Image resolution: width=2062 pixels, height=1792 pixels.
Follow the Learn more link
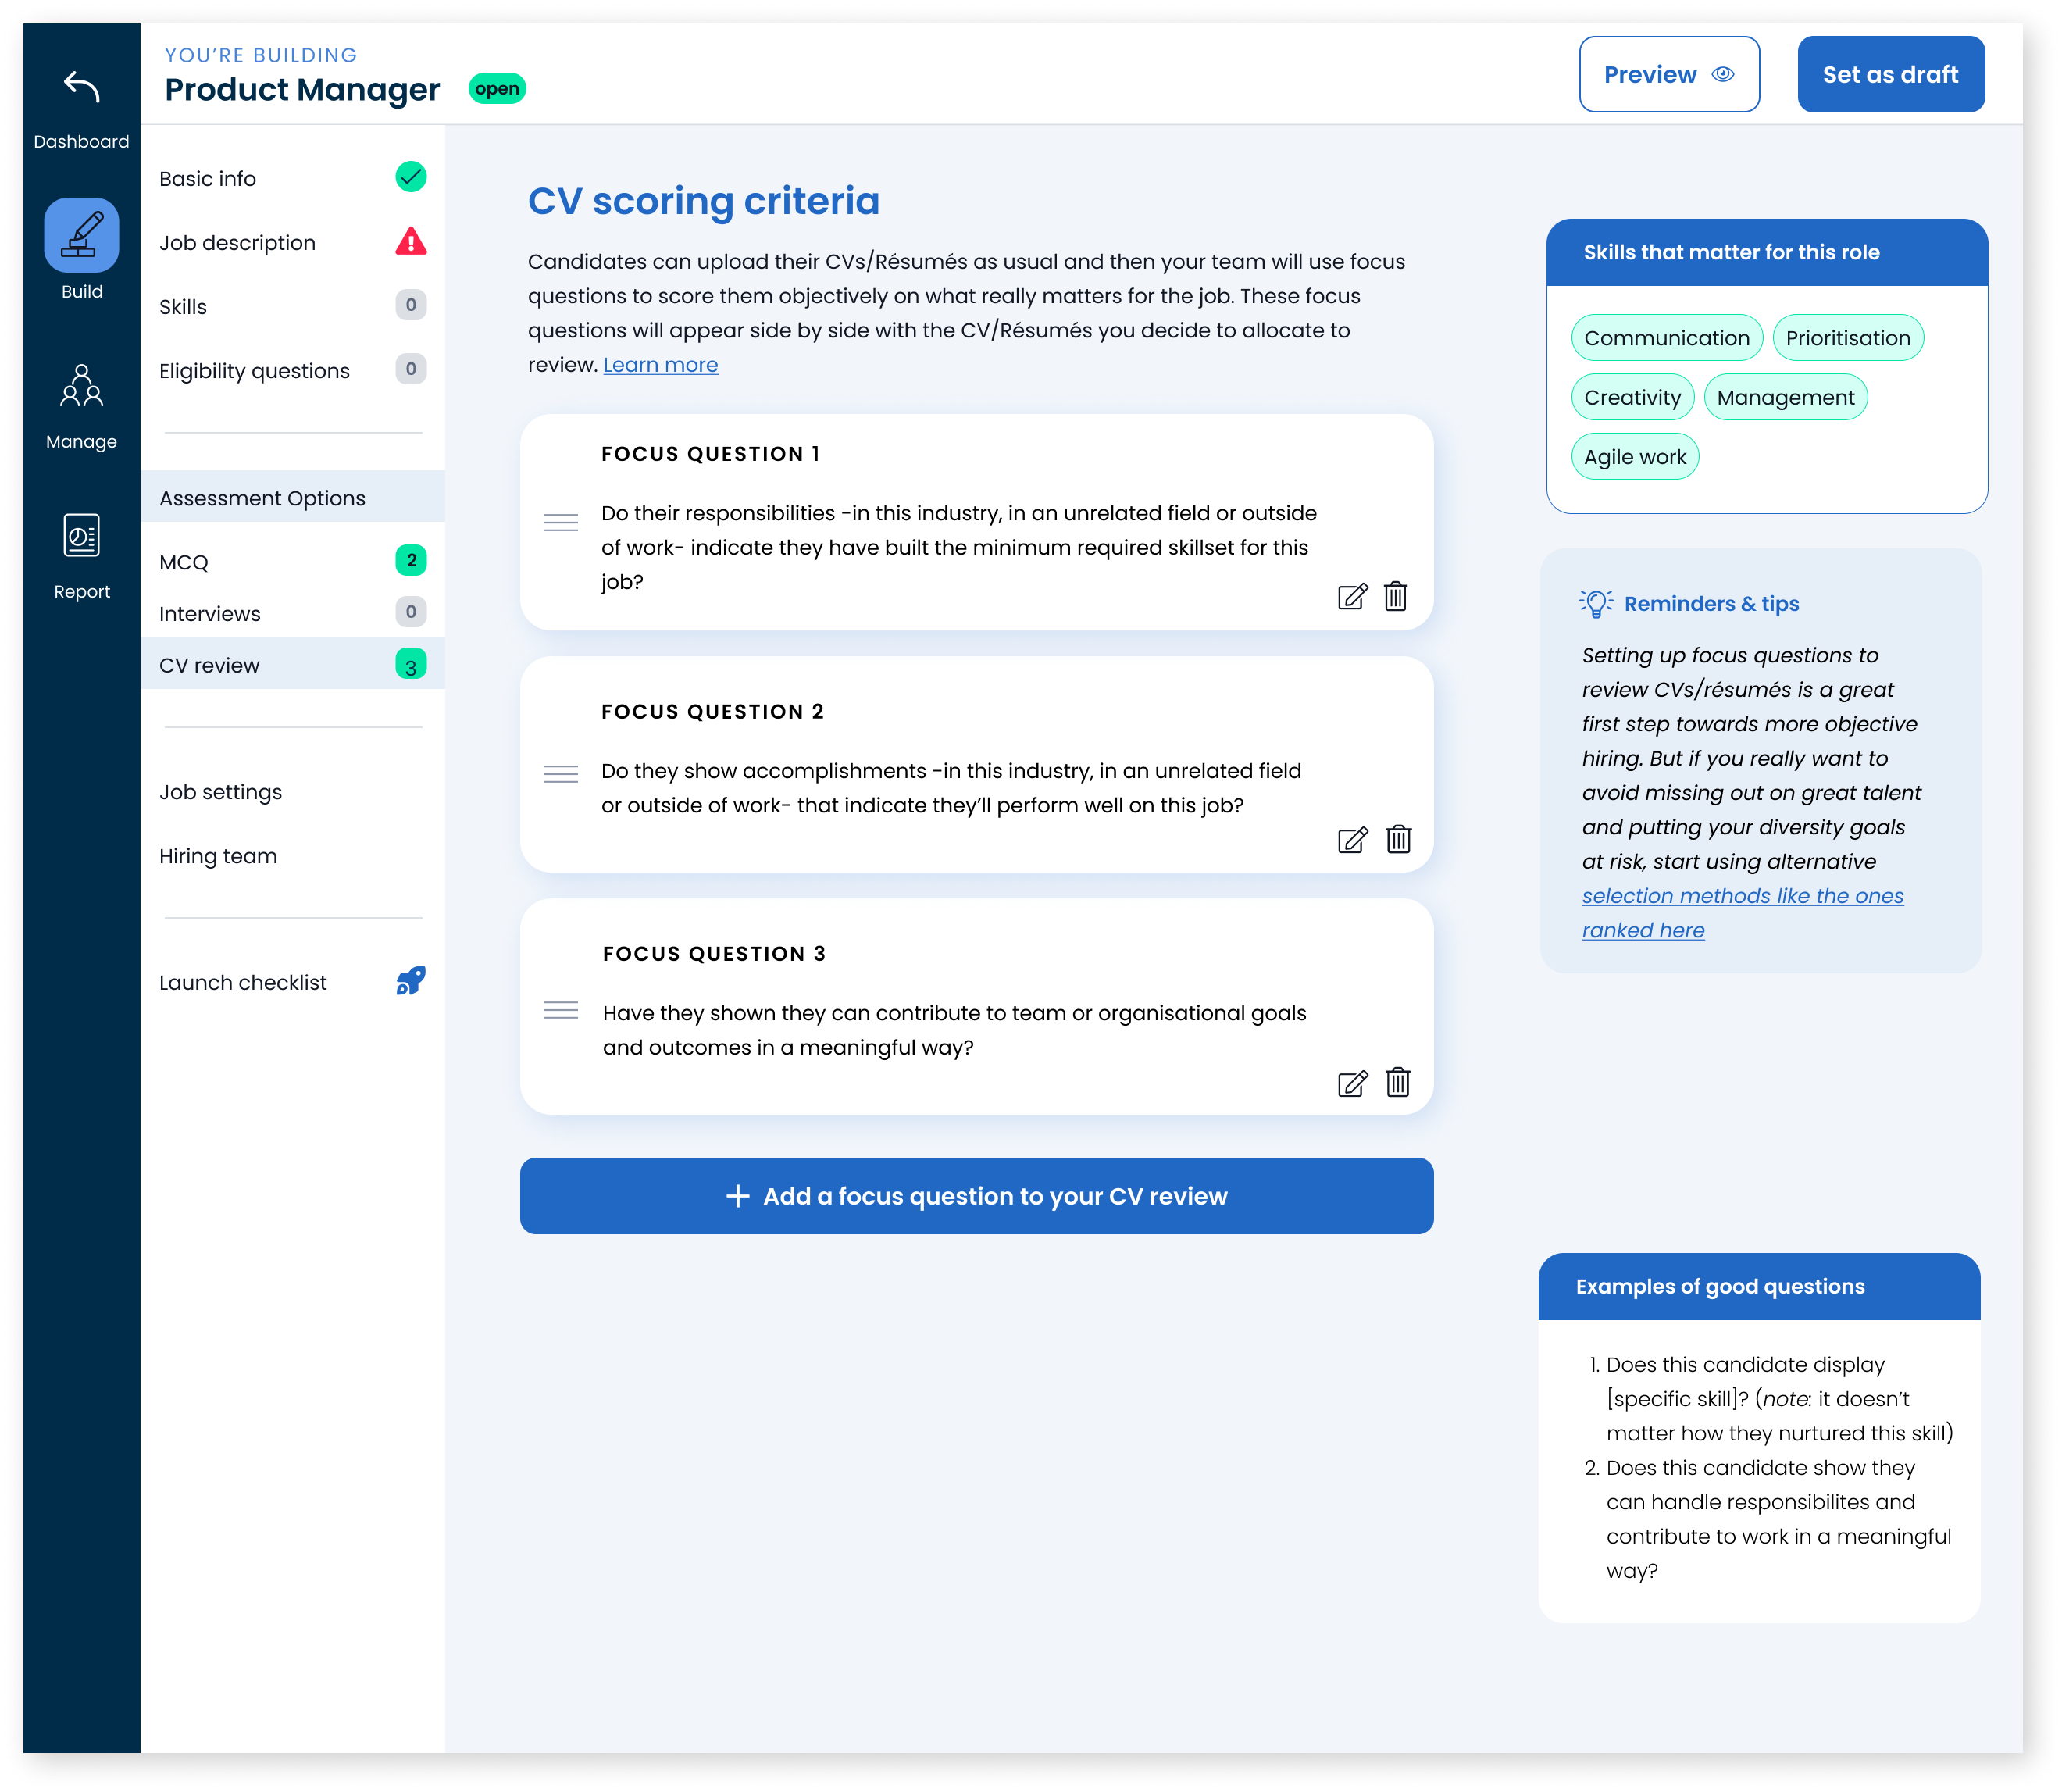click(660, 365)
